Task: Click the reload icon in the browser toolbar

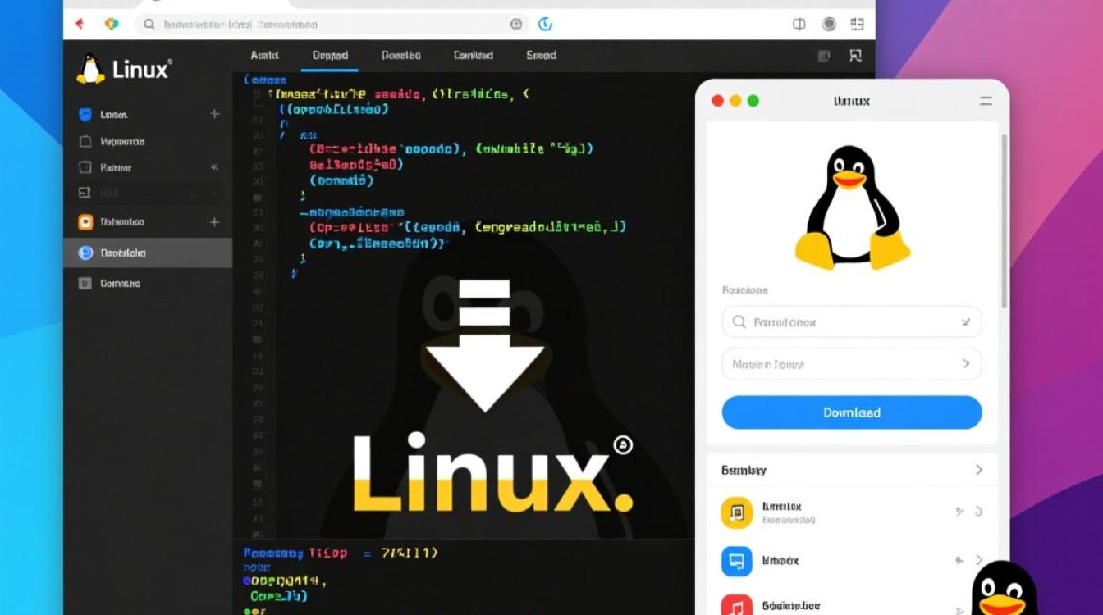Action: point(544,25)
